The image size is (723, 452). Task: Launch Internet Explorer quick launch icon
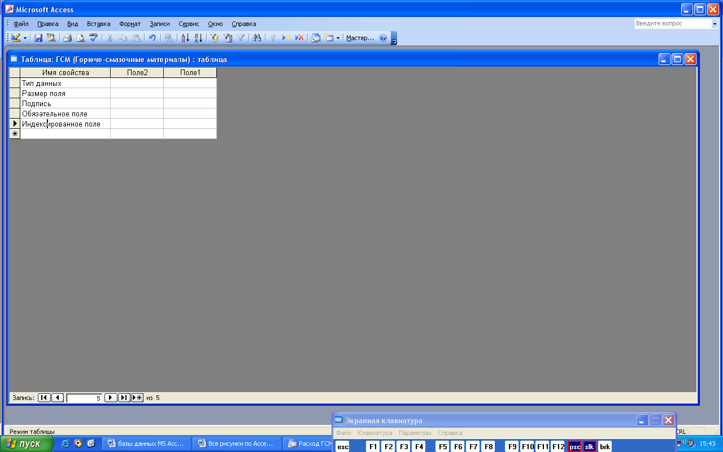pyautogui.click(x=66, y=444)
